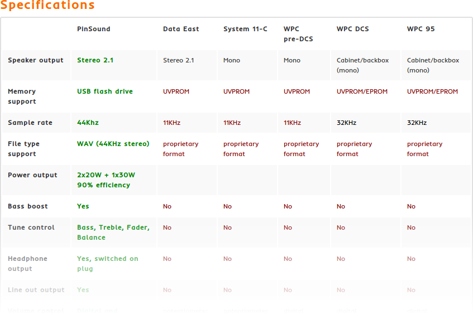Viewport: 473px width, 315px height.
Task: Click PinSound's green Stereo 2.1 cell
Action: tap(95, 60)
